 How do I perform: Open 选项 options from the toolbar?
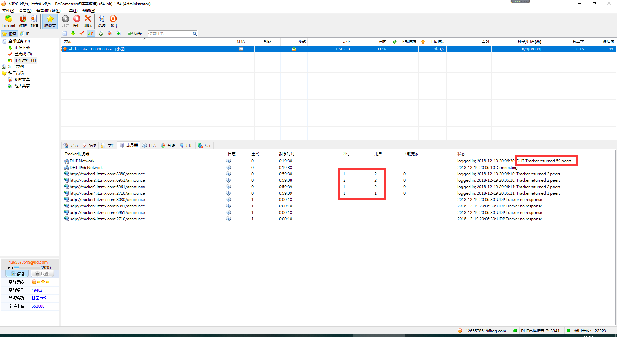pos(102,19)
